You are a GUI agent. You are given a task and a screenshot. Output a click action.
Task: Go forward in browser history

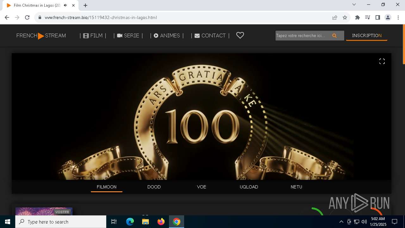[x=17, y=17]
